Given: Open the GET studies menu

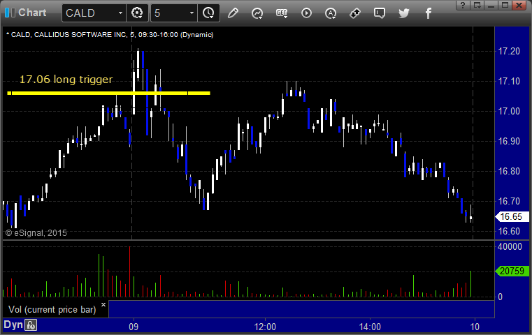Looking at the screenshot, I should 282,13.
